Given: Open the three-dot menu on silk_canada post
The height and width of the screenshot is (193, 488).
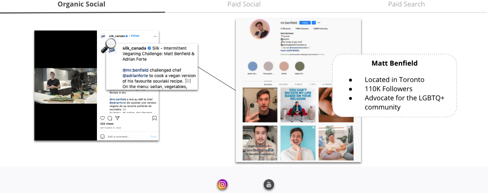Looking at the screenshot, I should point(155,36).
